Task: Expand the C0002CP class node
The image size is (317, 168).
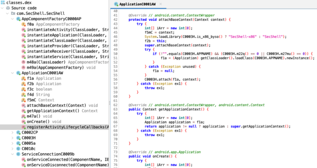Action: click(x=13, y=133)
